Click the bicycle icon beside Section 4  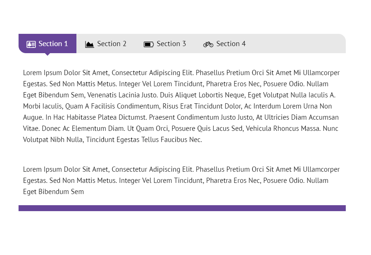(208, 44)
